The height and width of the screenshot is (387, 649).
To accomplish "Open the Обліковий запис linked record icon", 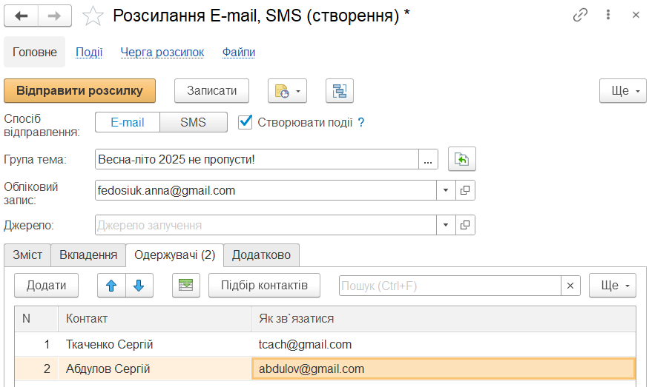I will click(x=465, y=190).
